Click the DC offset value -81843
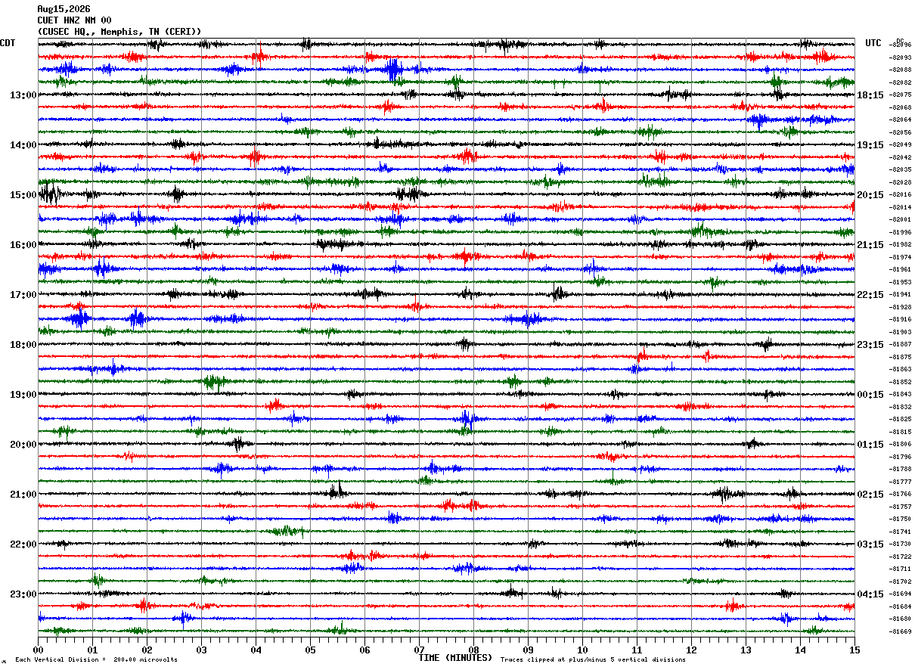The height and width of the screenshot is (670, 915). pos(901,394)
